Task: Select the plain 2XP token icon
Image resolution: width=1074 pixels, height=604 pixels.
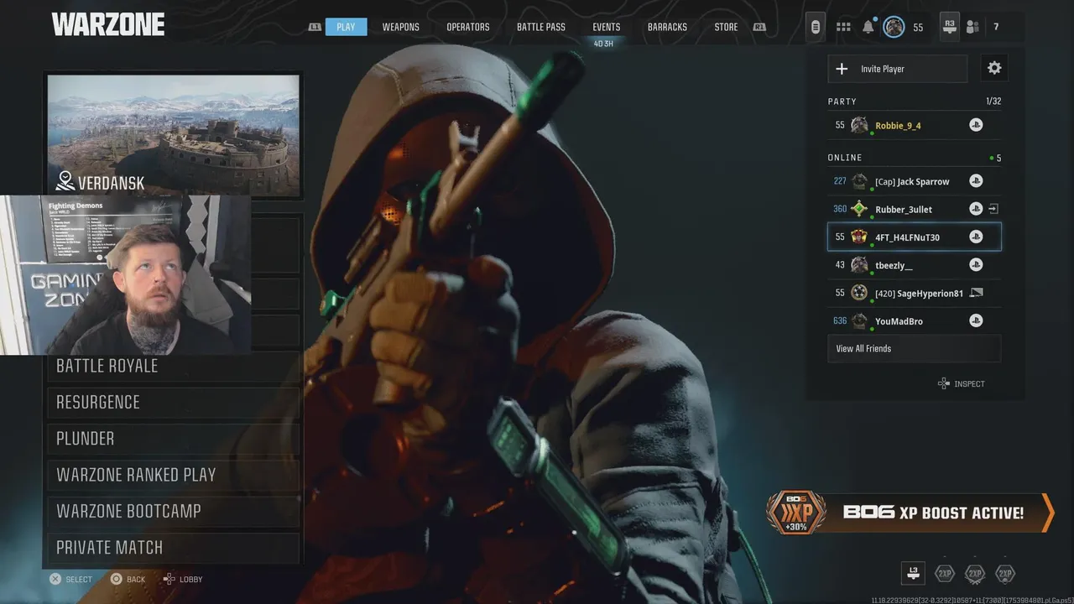Action: point(945,574)
